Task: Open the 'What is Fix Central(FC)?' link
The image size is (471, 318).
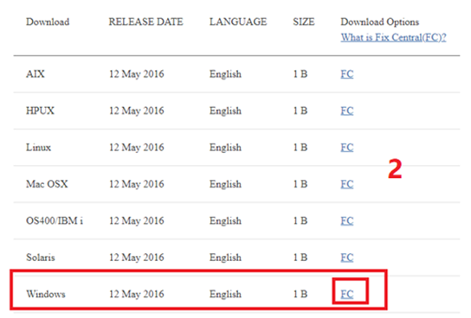Action: click(x=393, y=37)
